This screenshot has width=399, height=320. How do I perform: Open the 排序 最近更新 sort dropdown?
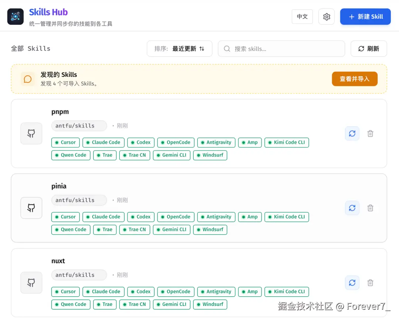pos(180,49)
